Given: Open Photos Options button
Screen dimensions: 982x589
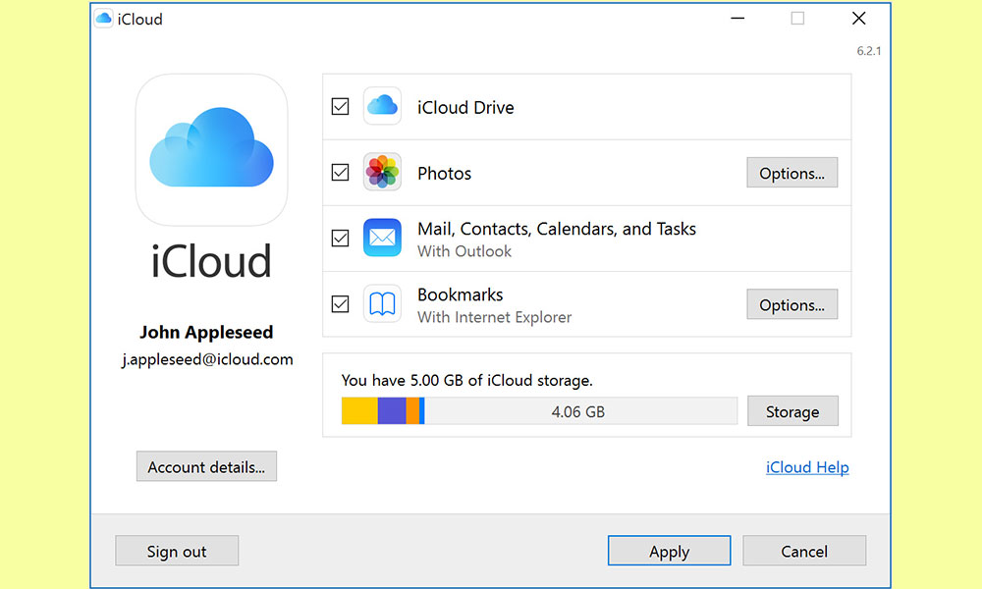Looking at the screenshot, I should point(791,173).
